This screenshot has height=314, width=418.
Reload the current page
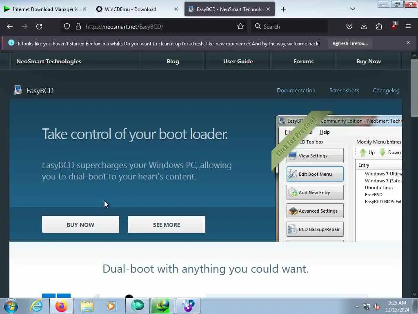tap(39, 27)
